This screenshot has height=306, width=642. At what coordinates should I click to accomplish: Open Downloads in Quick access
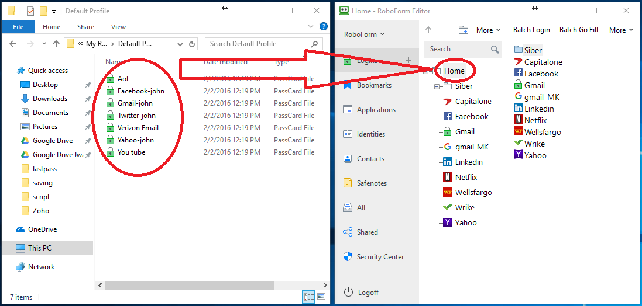(44, 99)
